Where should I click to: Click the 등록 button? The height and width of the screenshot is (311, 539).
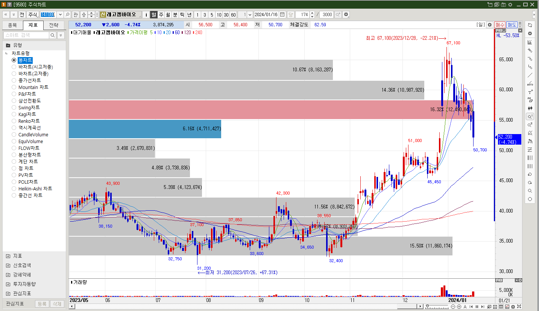pos(42,304)
